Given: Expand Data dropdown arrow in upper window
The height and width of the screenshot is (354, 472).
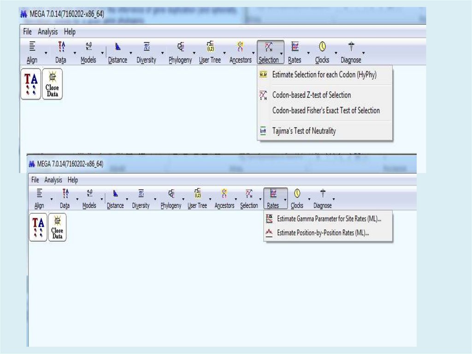Looking at the screenshot, I should coord(75,53).
